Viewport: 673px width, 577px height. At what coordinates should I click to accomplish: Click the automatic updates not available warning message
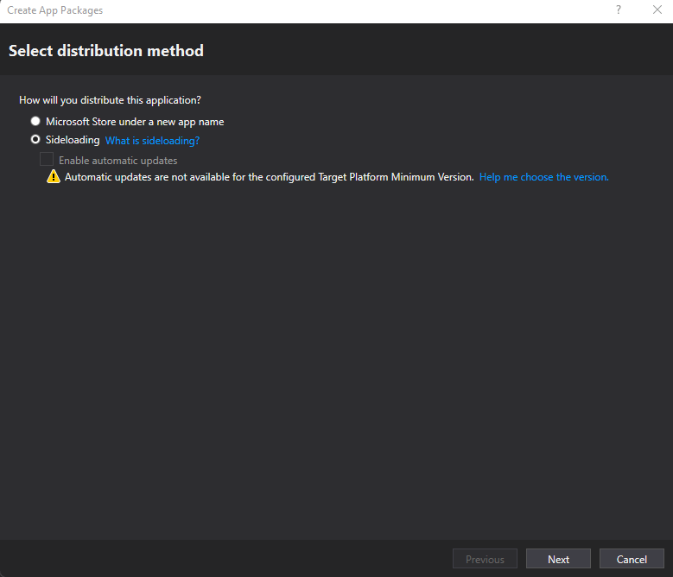[269, 177]
